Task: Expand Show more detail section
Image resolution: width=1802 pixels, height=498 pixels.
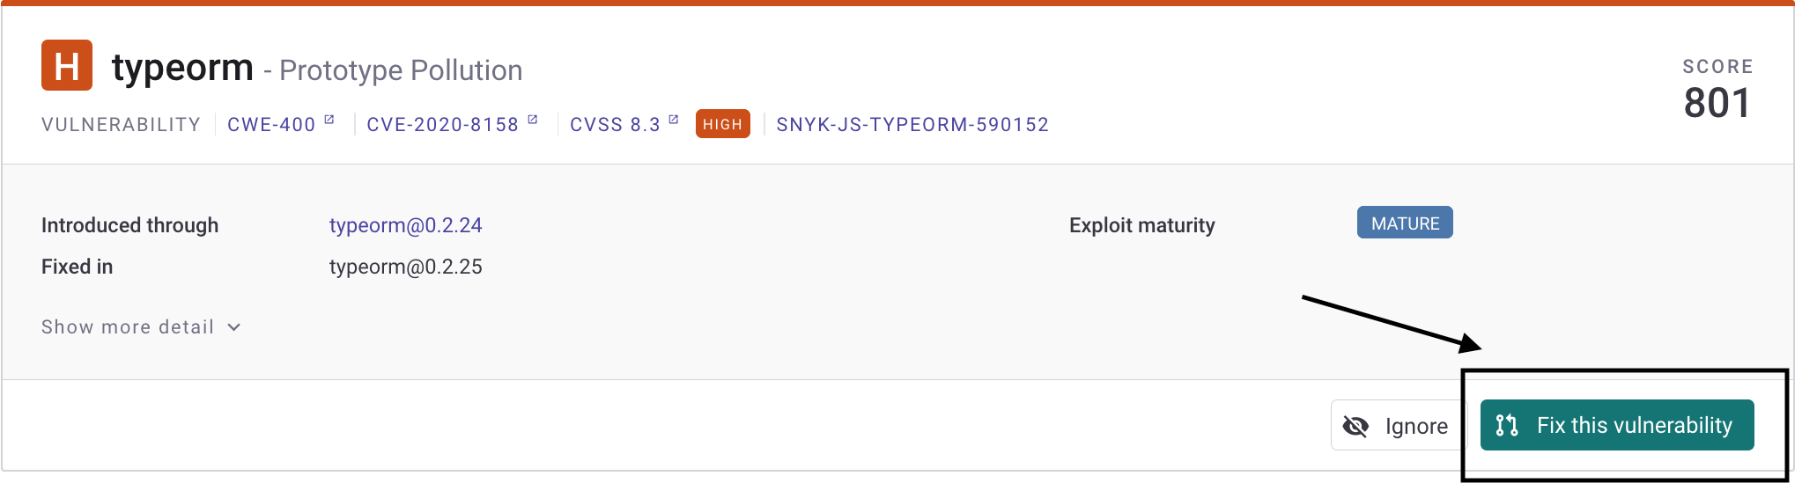Action: click(141, 327)
